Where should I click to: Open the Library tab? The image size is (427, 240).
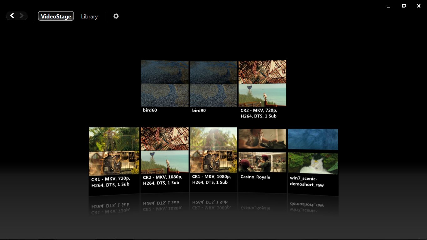[x=89, y=17]
